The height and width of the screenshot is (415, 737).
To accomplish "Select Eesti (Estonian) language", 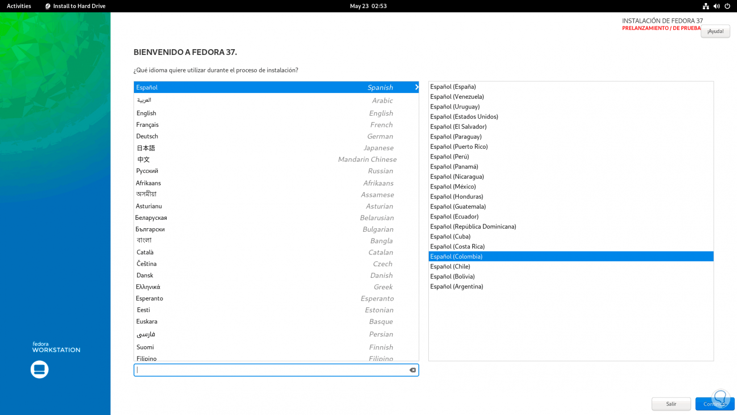I will pos(276,310).
